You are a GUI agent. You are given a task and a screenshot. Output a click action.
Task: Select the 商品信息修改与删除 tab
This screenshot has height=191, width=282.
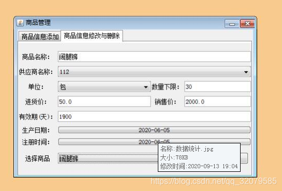[x=92, y=36]
